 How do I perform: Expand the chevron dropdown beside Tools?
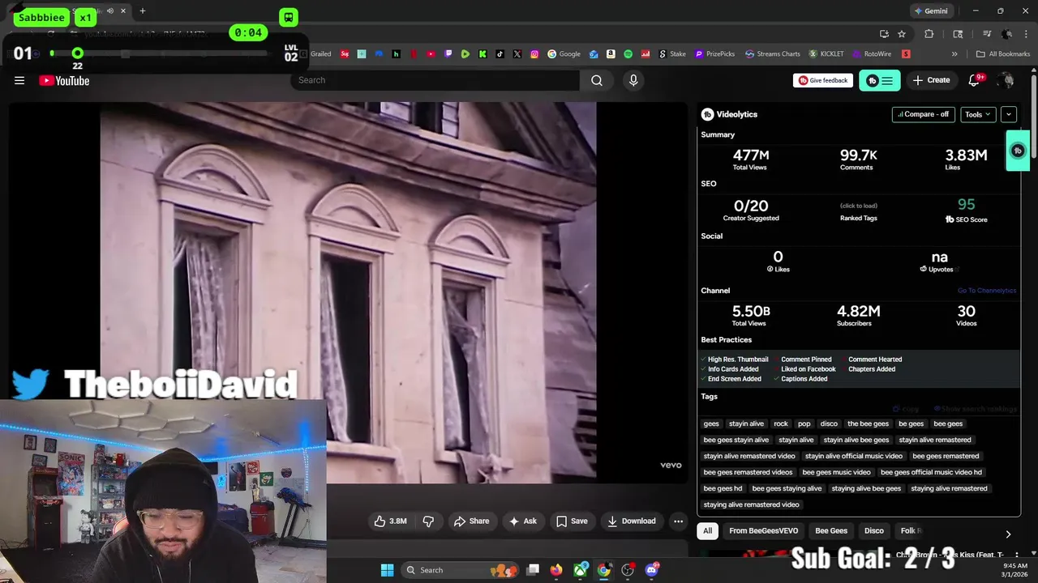(x=1009, y=114)
